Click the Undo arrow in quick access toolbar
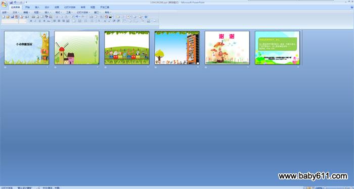The width and height of the screenshot is (354, 189). 15,2
